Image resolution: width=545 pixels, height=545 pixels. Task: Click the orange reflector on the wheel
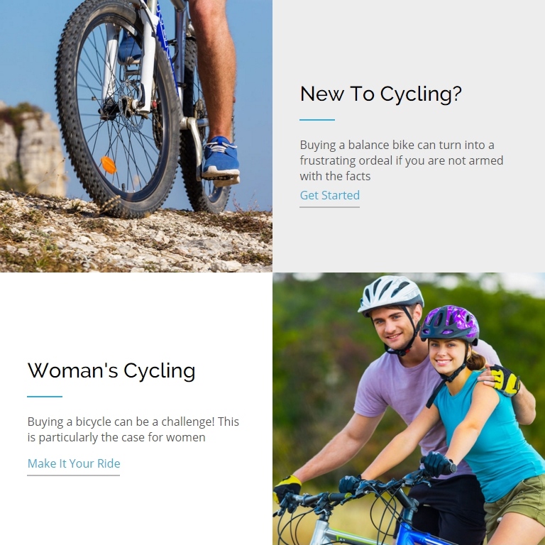tap(109, 165)
